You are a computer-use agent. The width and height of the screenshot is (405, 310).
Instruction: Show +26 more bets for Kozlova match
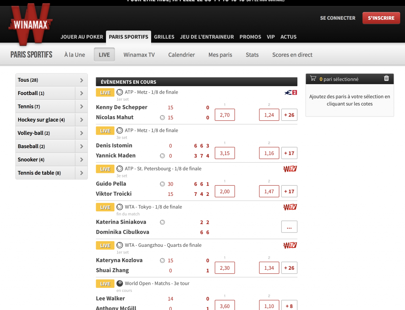click(289, 268)
